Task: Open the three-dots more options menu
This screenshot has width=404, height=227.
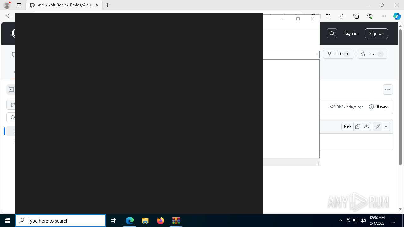Action: pyautogui.click(x=388, y=90)
